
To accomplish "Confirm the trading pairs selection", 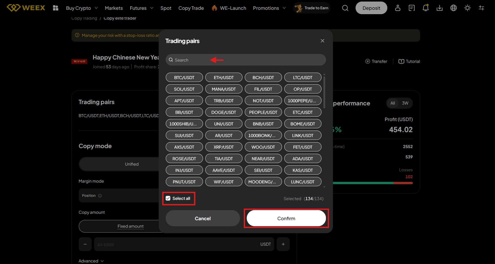I will pyautogui.click(x=286, y=218).
